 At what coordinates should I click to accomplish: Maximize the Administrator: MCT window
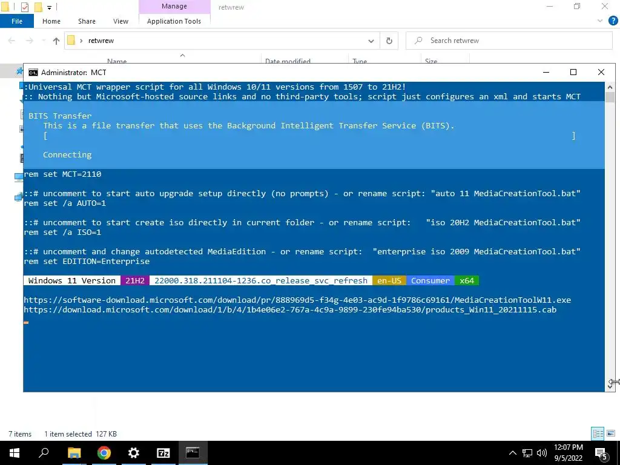[573, 72]
